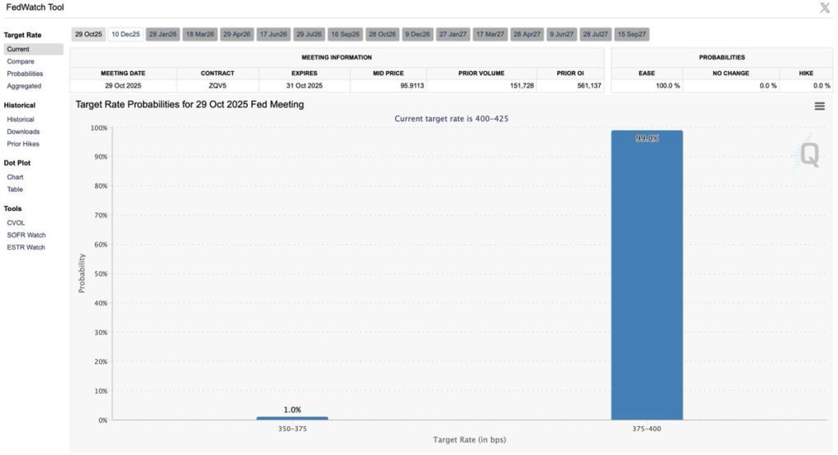This screenshot has width=838, height=455.
Task: Launch the CVOL tool
Action: pos(16,223)
